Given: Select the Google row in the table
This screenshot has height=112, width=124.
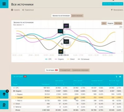Looking at the screenshot, I should (x=67, y=97).
